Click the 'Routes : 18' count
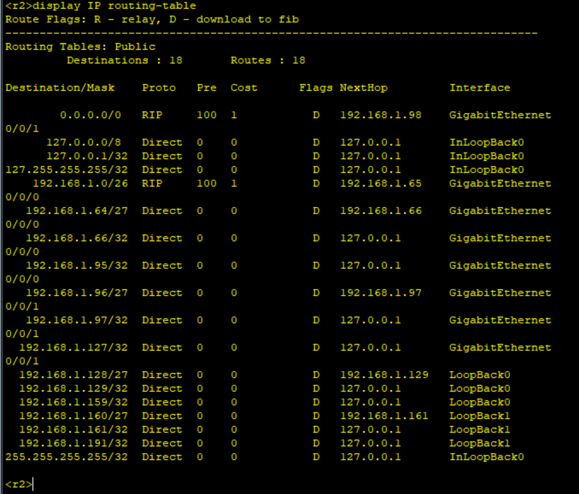This screenshot has width=579, height=494. (268, 60)
